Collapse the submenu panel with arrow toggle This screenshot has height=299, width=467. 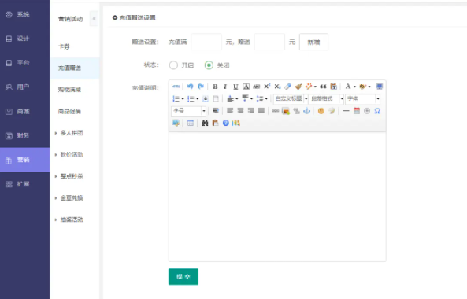(x=94, y=18)
